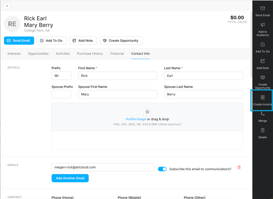Open Add to Audience in the sidebar
This screenshot has height=199, width=273.
[x=263, y=30]
